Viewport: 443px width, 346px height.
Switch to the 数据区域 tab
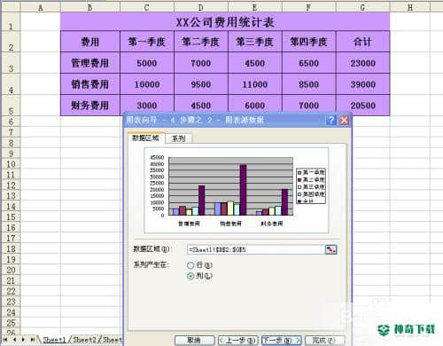tap(145, 138)
